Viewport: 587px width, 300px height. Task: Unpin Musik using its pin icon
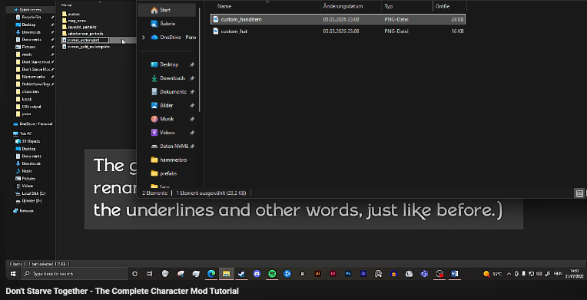click(192, 119)
